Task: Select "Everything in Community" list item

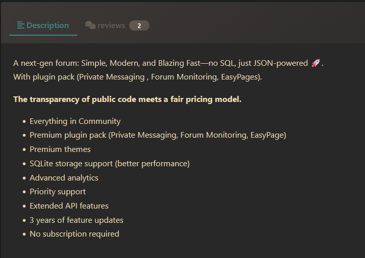Action: 75,121
